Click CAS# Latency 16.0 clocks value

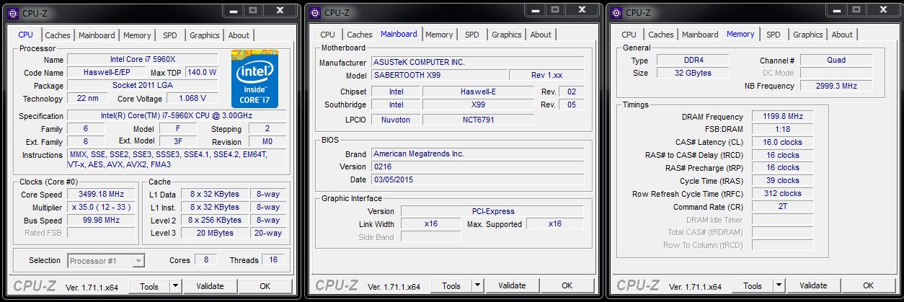[x=782, y=143]
